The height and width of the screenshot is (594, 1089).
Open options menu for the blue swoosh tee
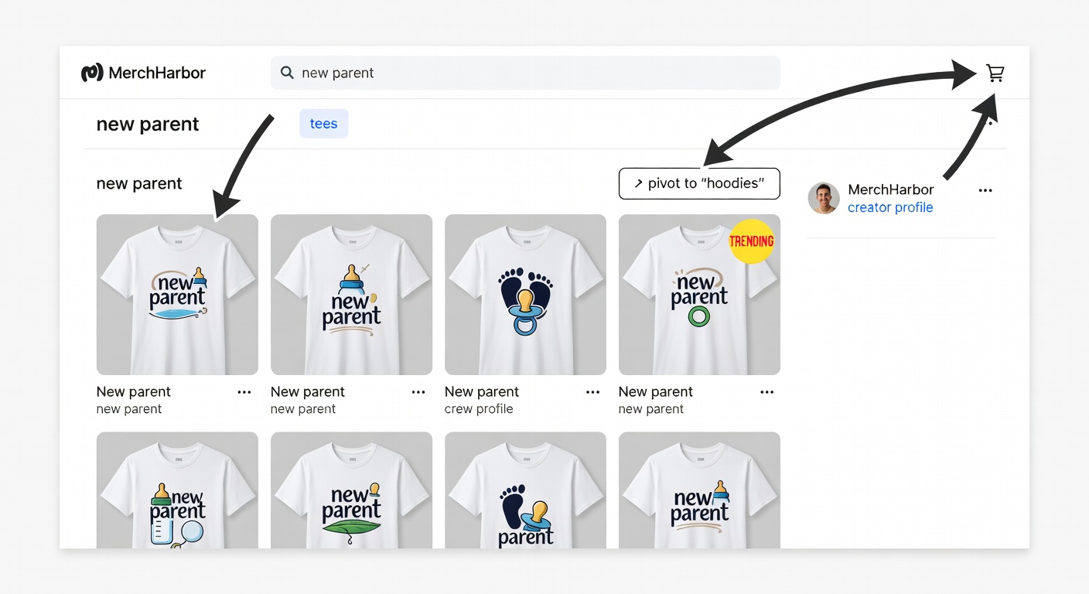click(x=244, y=392)
